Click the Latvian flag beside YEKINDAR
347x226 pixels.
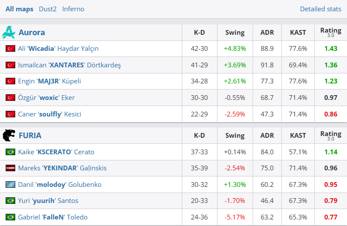point(10,168)
